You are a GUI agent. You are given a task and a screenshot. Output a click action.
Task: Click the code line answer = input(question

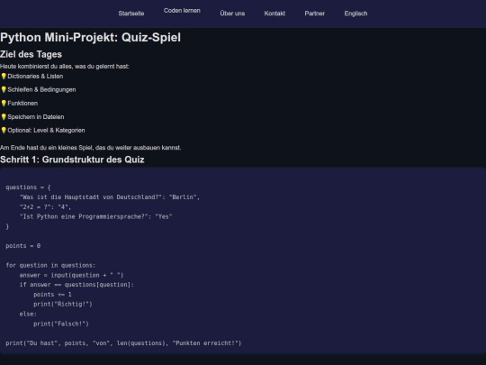tap(71, 275)
